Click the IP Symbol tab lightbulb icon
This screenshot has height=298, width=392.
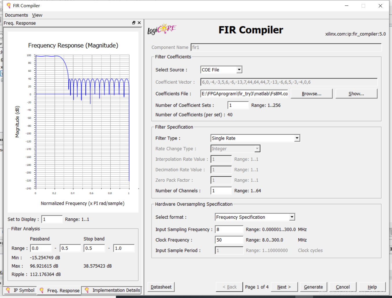tap(8, 290)
